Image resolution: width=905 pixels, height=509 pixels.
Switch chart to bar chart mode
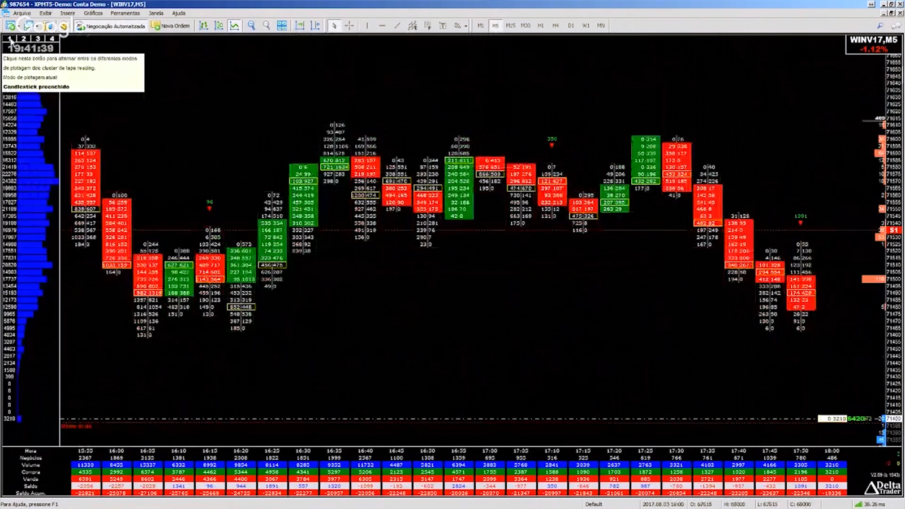click(x=204, y=26)
